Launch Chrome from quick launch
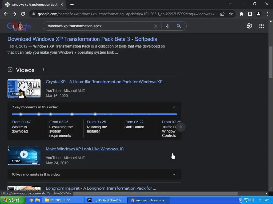This screenshot has height=204, width=273. (31, 200)
